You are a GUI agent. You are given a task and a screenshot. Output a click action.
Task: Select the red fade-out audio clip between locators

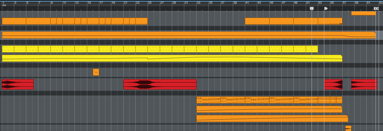coord(333,84)
